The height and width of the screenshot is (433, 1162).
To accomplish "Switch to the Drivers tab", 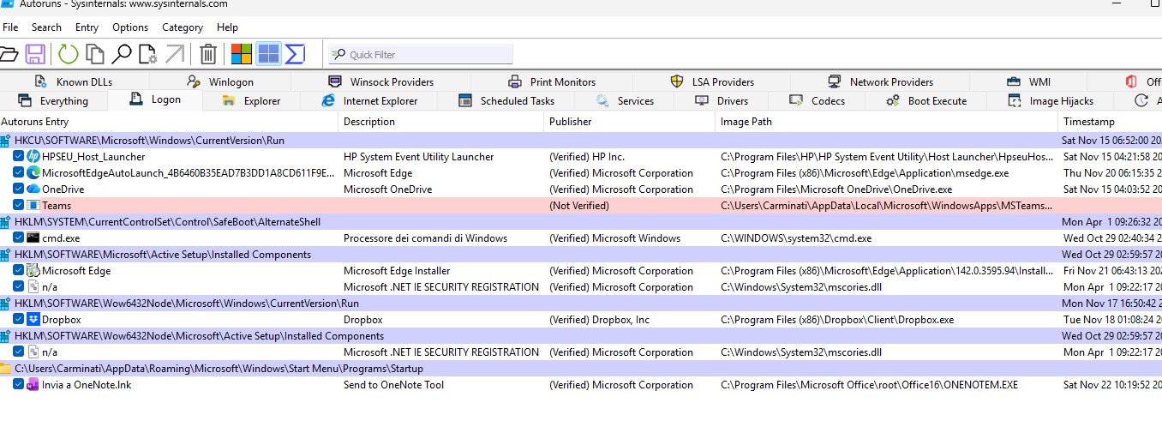I will click(722, 101).
